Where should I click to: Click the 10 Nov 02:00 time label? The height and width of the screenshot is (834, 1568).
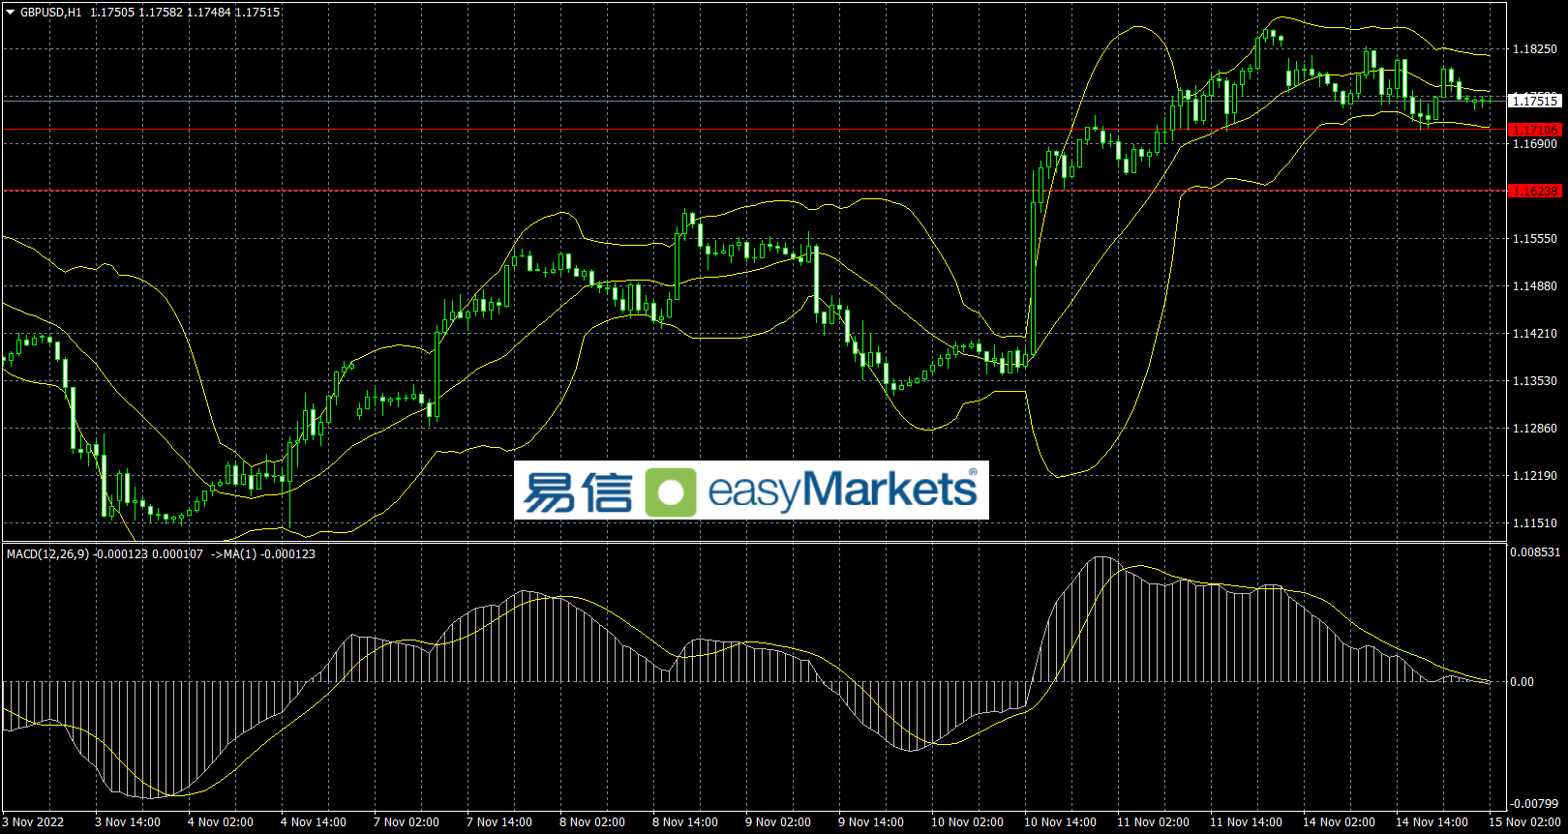968,822
